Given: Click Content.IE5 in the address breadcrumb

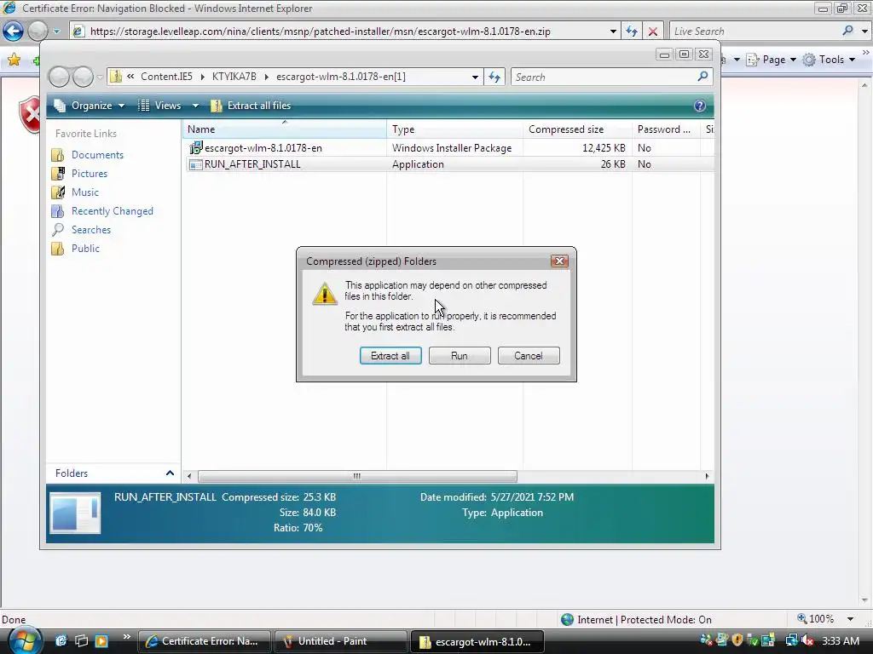Looking at the screenshot, I should coord(166,77).
